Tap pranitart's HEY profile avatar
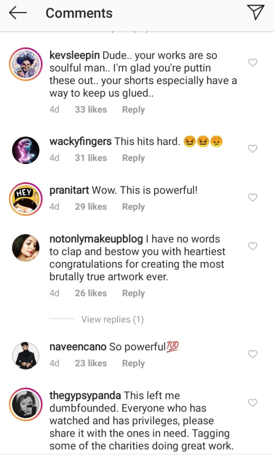274x461 pixels. tap(26, 198)
